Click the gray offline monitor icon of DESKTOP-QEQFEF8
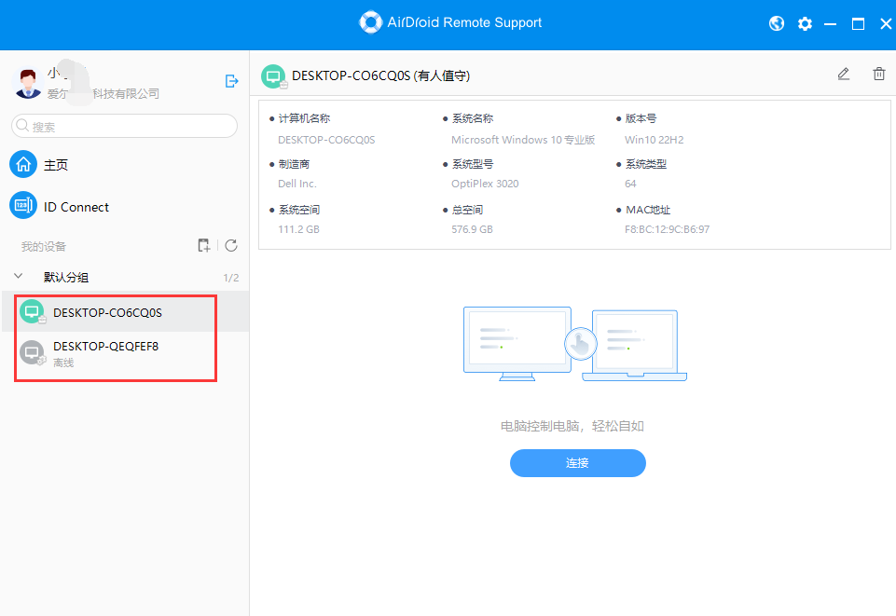896x616 pixels. (x=32, y=353)
